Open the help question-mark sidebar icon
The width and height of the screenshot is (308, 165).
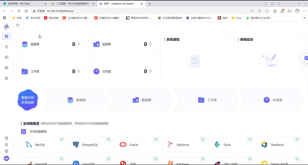point(7,138)
